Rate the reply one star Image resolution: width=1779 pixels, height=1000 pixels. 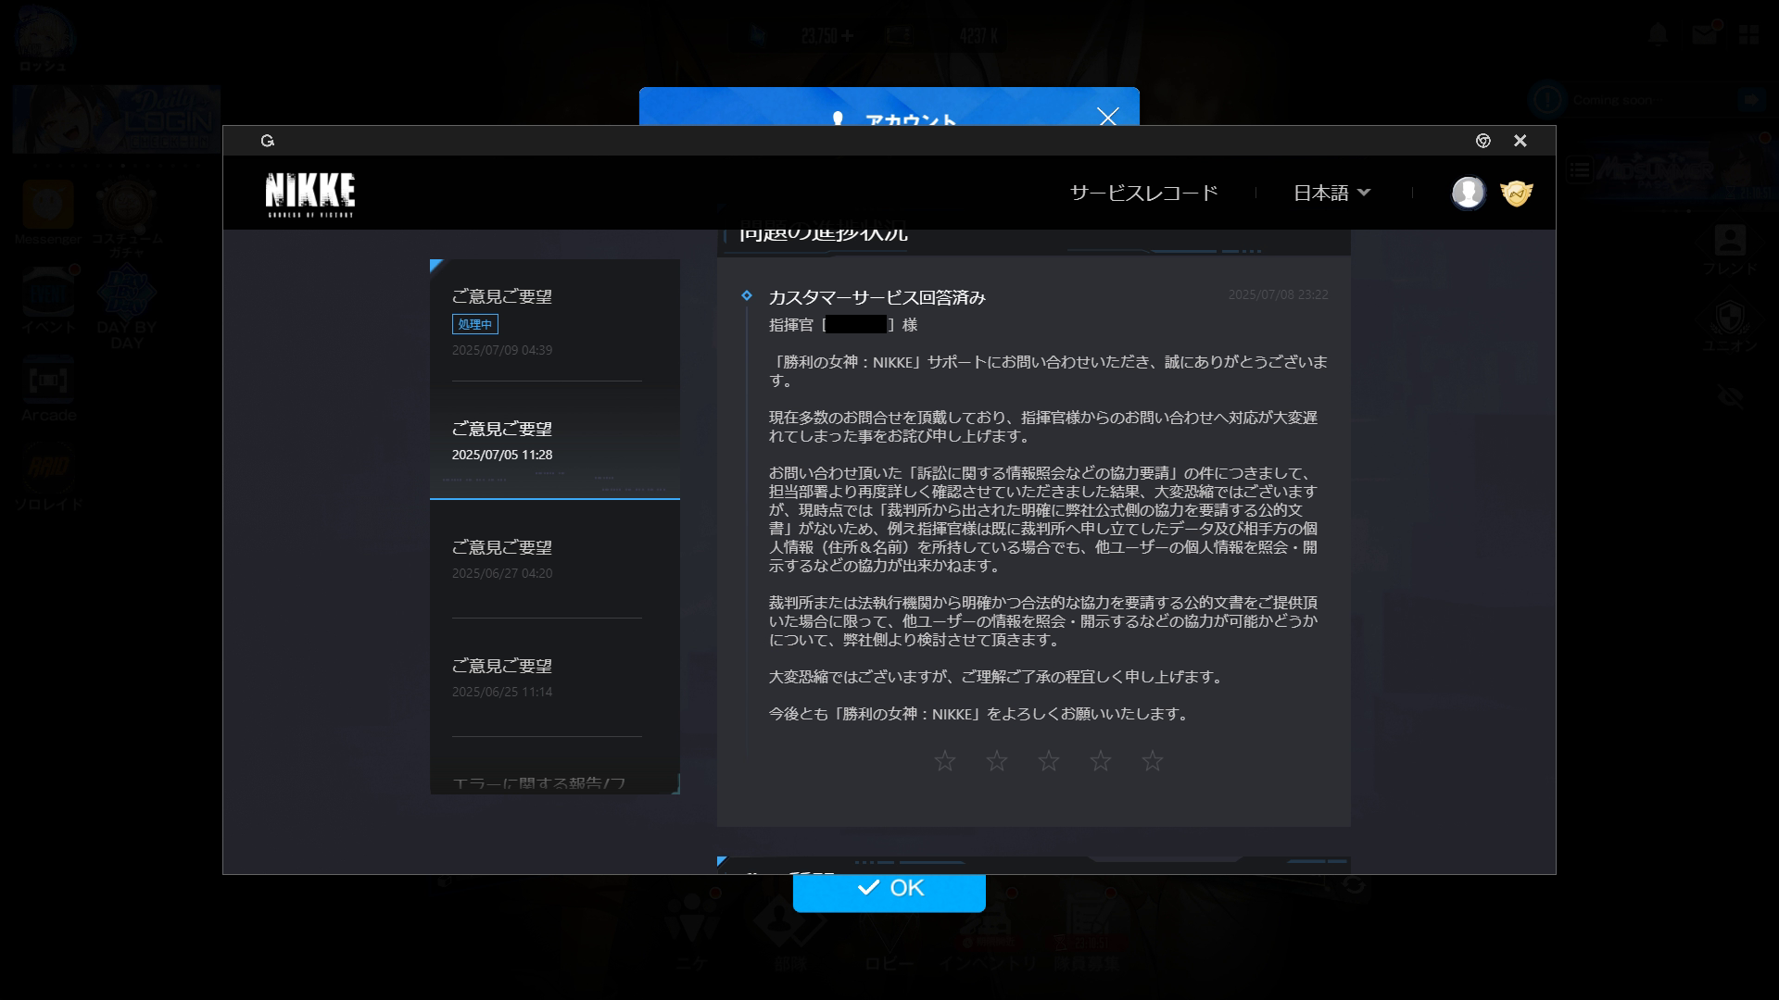tap(944, 761)
